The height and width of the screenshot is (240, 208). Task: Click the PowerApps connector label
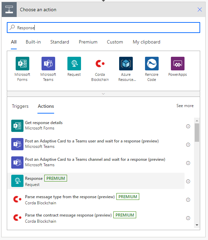click(x=178, y=74)
